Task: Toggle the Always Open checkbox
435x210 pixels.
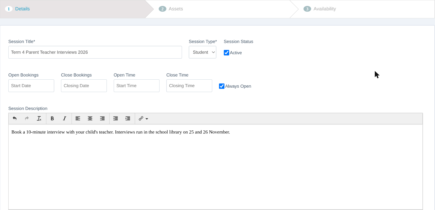Action: (x=222, y=86)
